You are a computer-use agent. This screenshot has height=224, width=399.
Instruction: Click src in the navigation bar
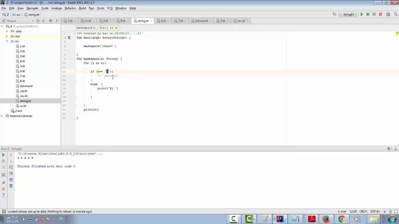tap(17, 15)
